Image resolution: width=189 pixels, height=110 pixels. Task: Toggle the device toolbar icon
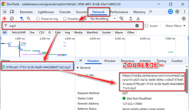point(12,12)
